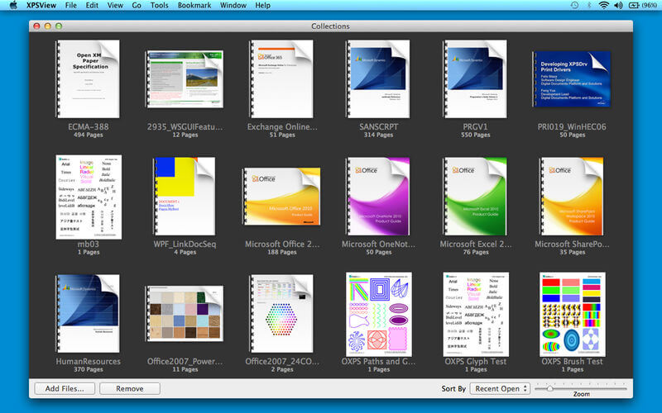Click the Wi-Fi status icon

point(604,5)
